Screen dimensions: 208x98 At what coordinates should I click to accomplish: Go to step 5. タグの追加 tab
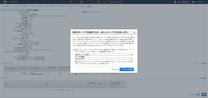[x=61, y=6]
